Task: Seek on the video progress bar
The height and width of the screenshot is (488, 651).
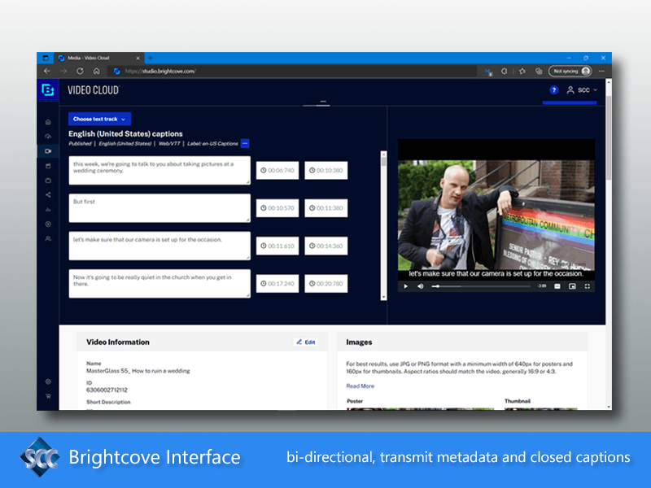Action: click(481, 286)
